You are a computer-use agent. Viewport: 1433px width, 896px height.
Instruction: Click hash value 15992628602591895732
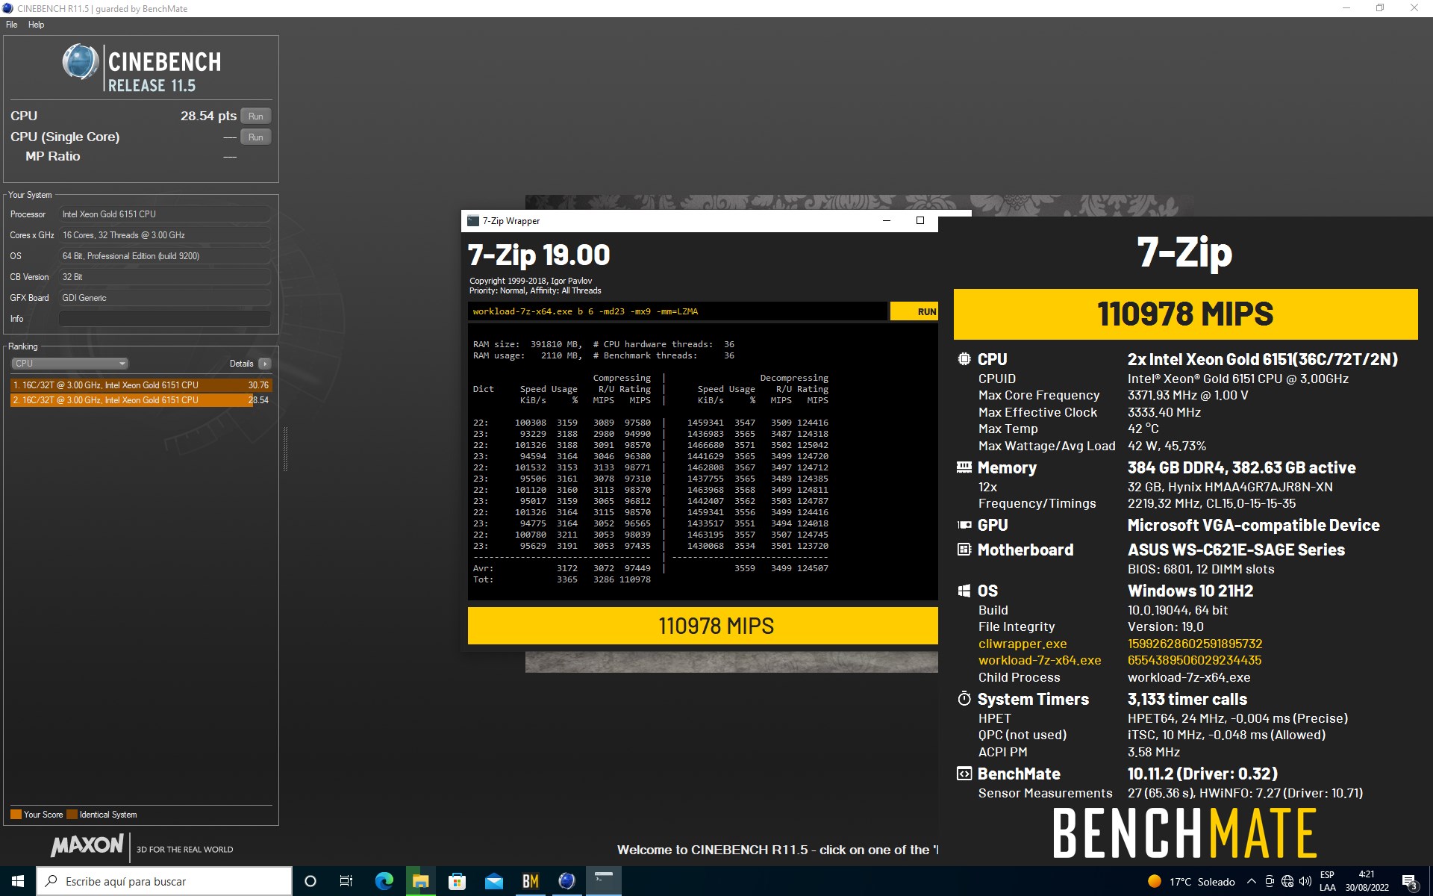(1195, 644)
